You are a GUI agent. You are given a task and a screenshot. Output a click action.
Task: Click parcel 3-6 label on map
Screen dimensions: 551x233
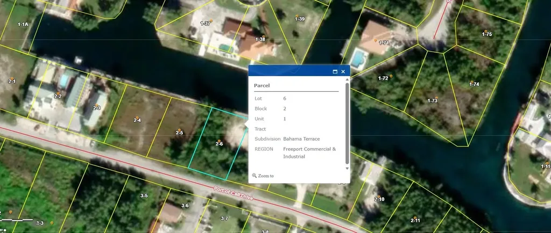tap(185, 206)
